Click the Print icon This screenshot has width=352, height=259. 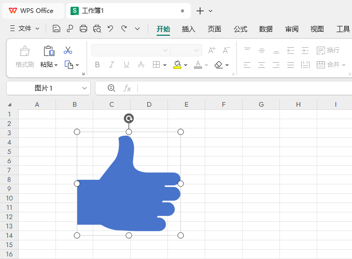(x=83, y=28)
